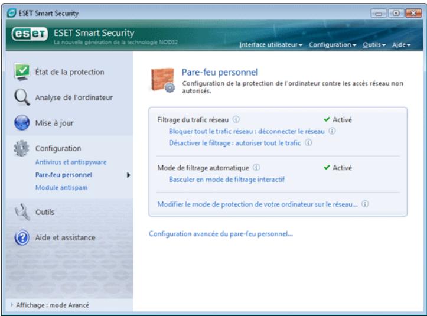
Task: Maximize the ESET Smart Security window
Action: (396, 13)
